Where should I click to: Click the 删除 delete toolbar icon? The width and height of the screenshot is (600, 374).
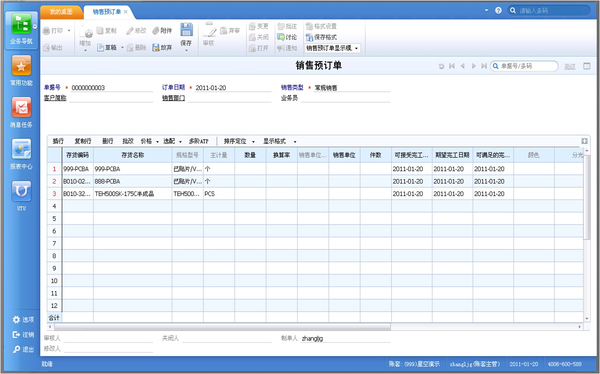coord(130,48)
